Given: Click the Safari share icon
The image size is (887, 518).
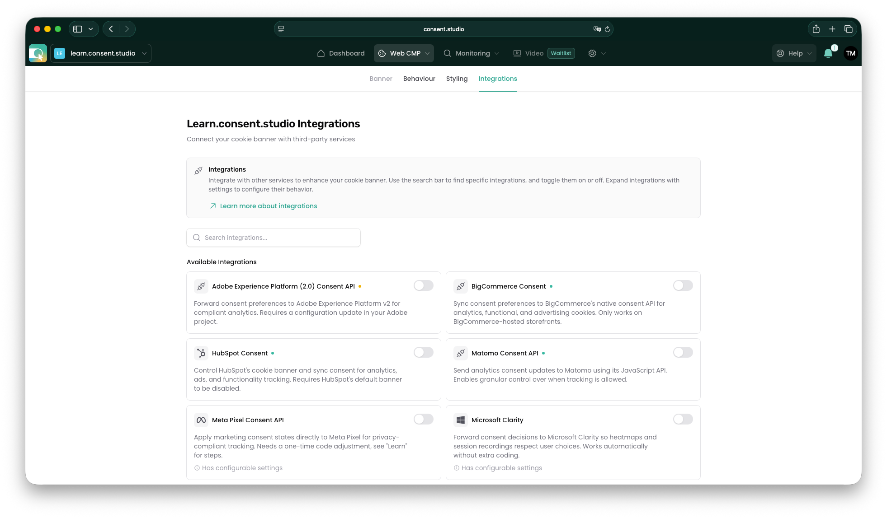Looking at the screenshot, I should (x=816, y=29).
